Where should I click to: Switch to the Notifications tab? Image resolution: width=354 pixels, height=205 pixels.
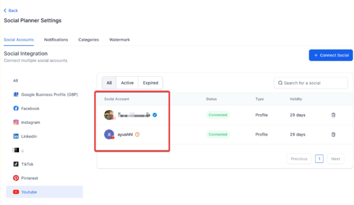tap(56, 40)
